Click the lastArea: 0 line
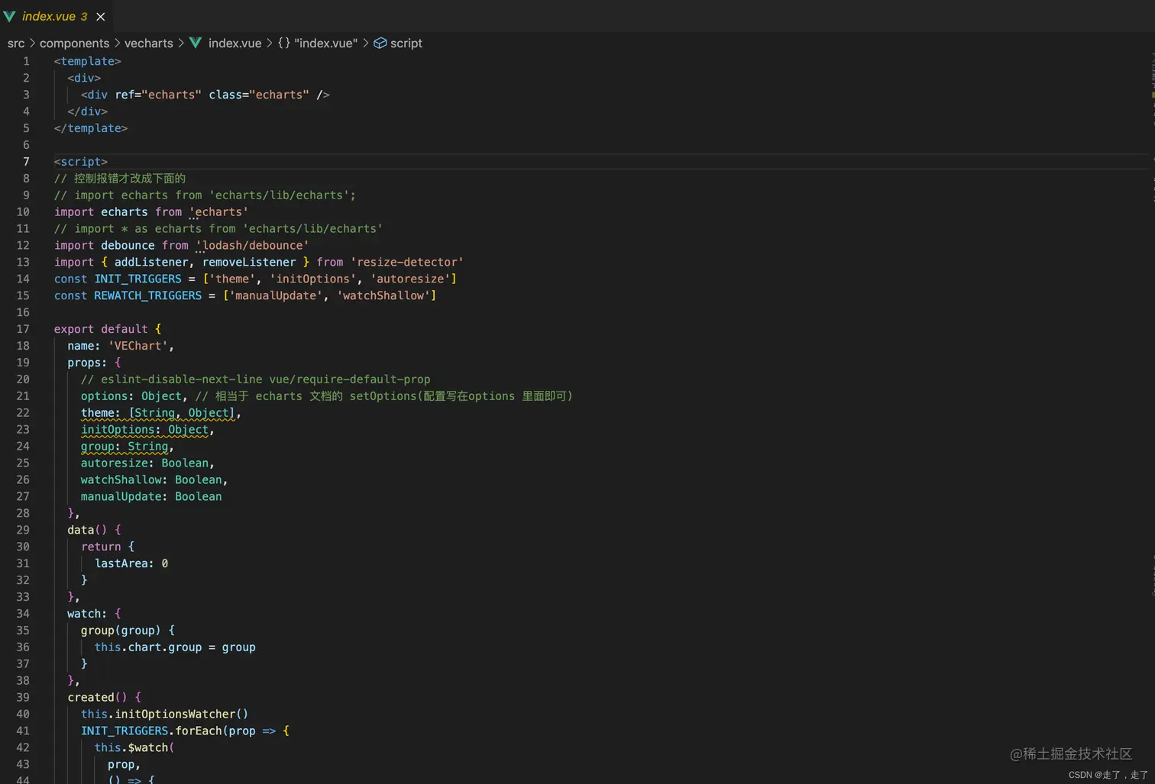Image resolution: width=1155 pixels, height=784 pixels. (x=131, y=563)
